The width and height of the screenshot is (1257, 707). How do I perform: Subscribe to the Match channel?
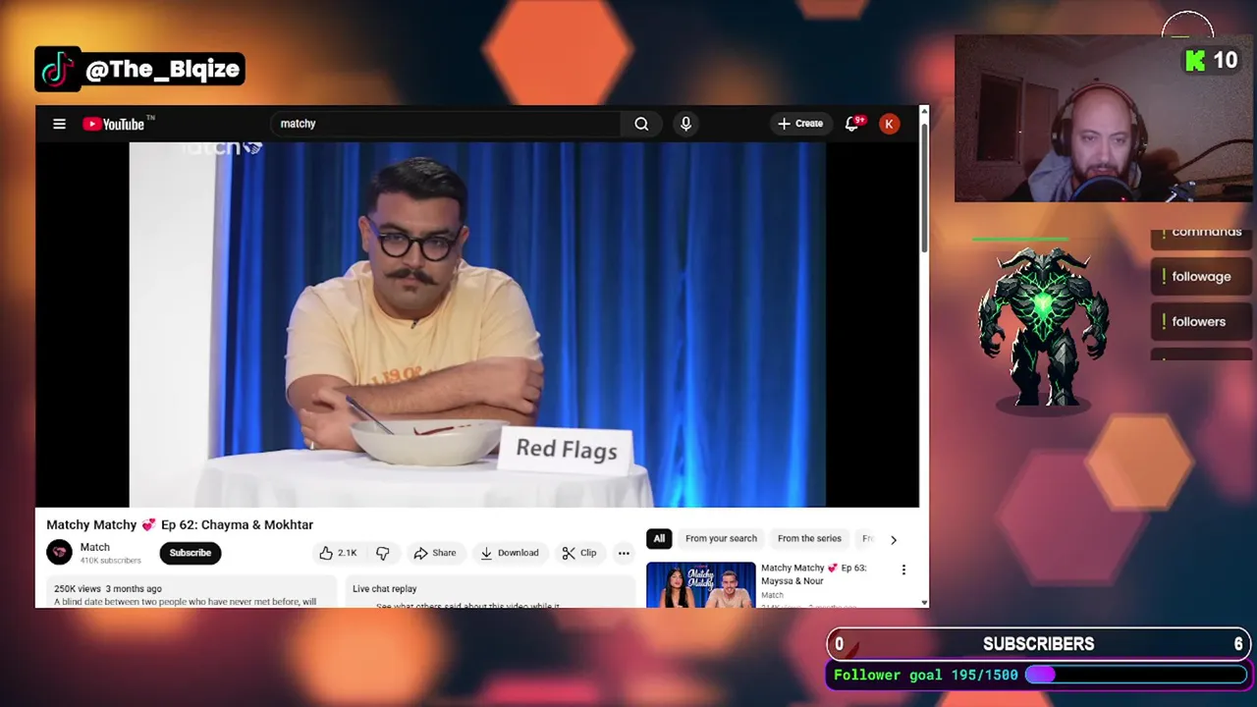(191, 553)
